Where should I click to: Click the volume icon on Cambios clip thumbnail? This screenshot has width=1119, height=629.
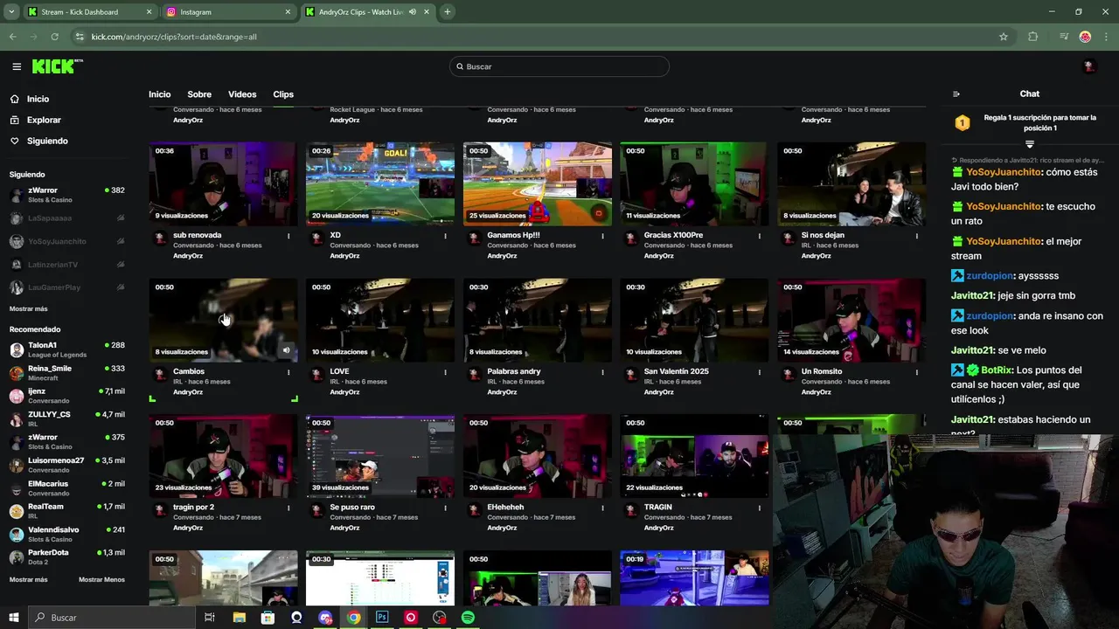[286, 351]
